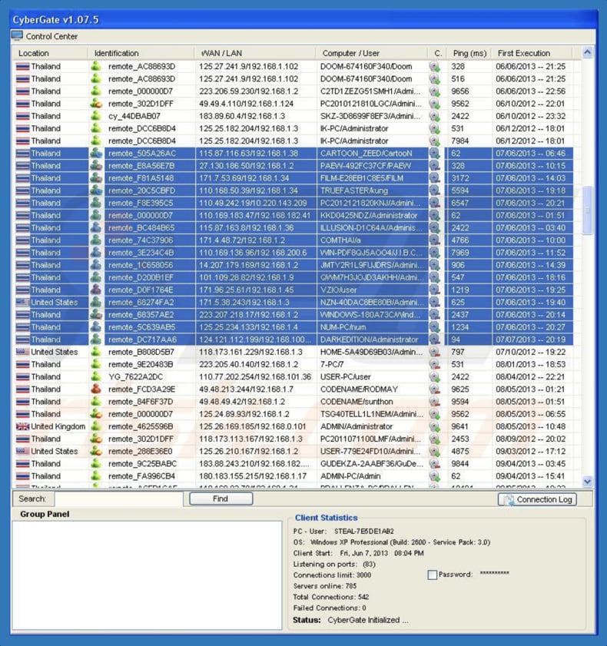Click the Search input field

(x=119, y=499)
